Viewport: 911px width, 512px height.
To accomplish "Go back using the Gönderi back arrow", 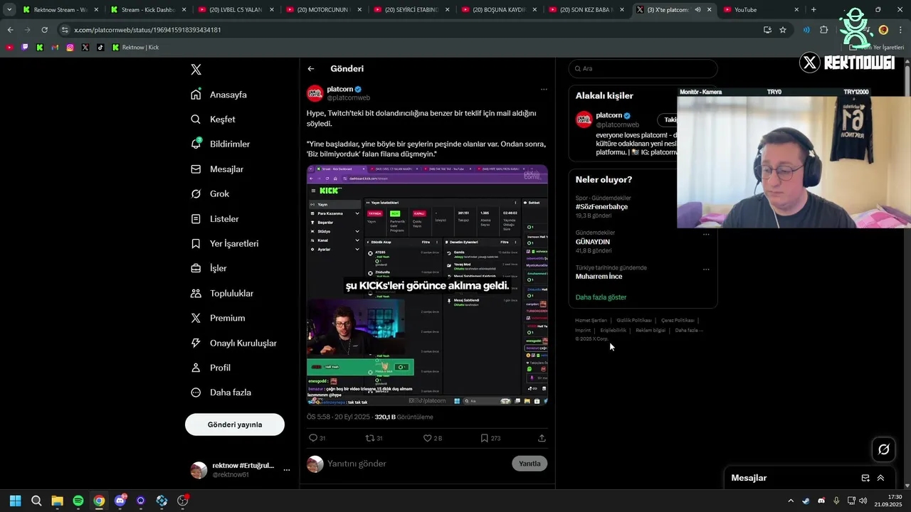I will 311,69.
